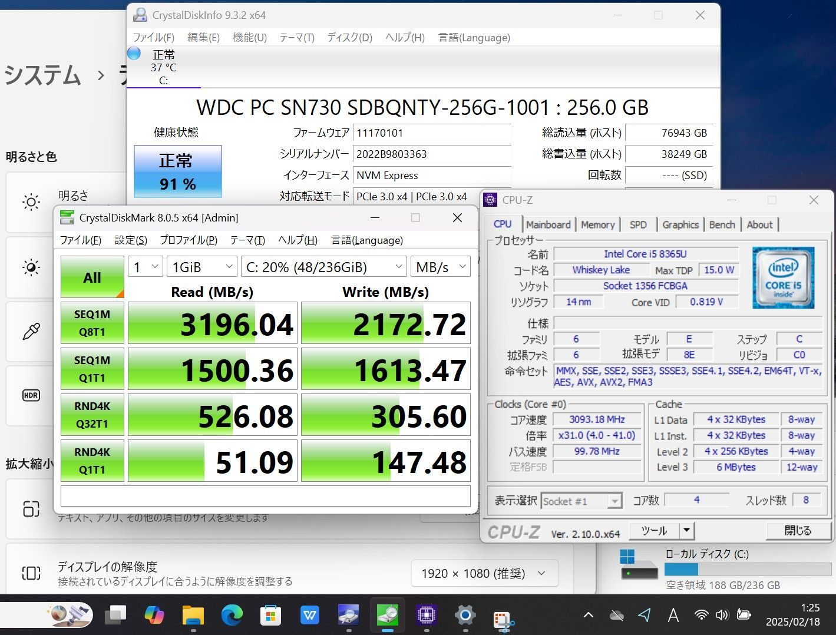Switch to CPU-Z Mainboard tab
The height and width of the screenshot is (635, 836).
point(548,224)
